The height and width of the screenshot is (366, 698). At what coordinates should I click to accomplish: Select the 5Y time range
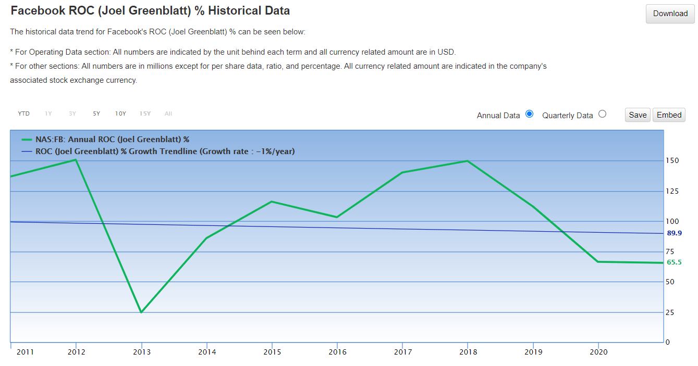tap(96, 113)
